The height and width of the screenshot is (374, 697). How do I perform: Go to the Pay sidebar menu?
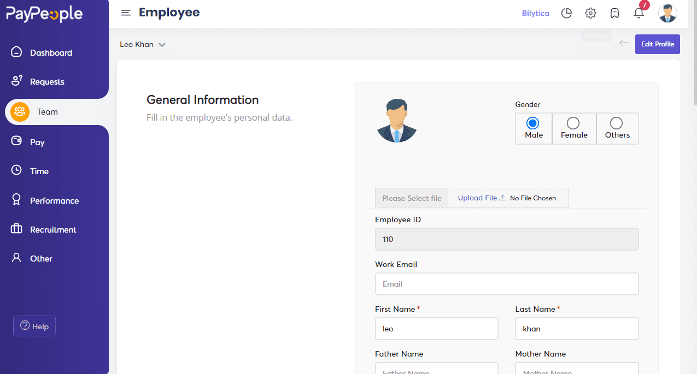37,143
